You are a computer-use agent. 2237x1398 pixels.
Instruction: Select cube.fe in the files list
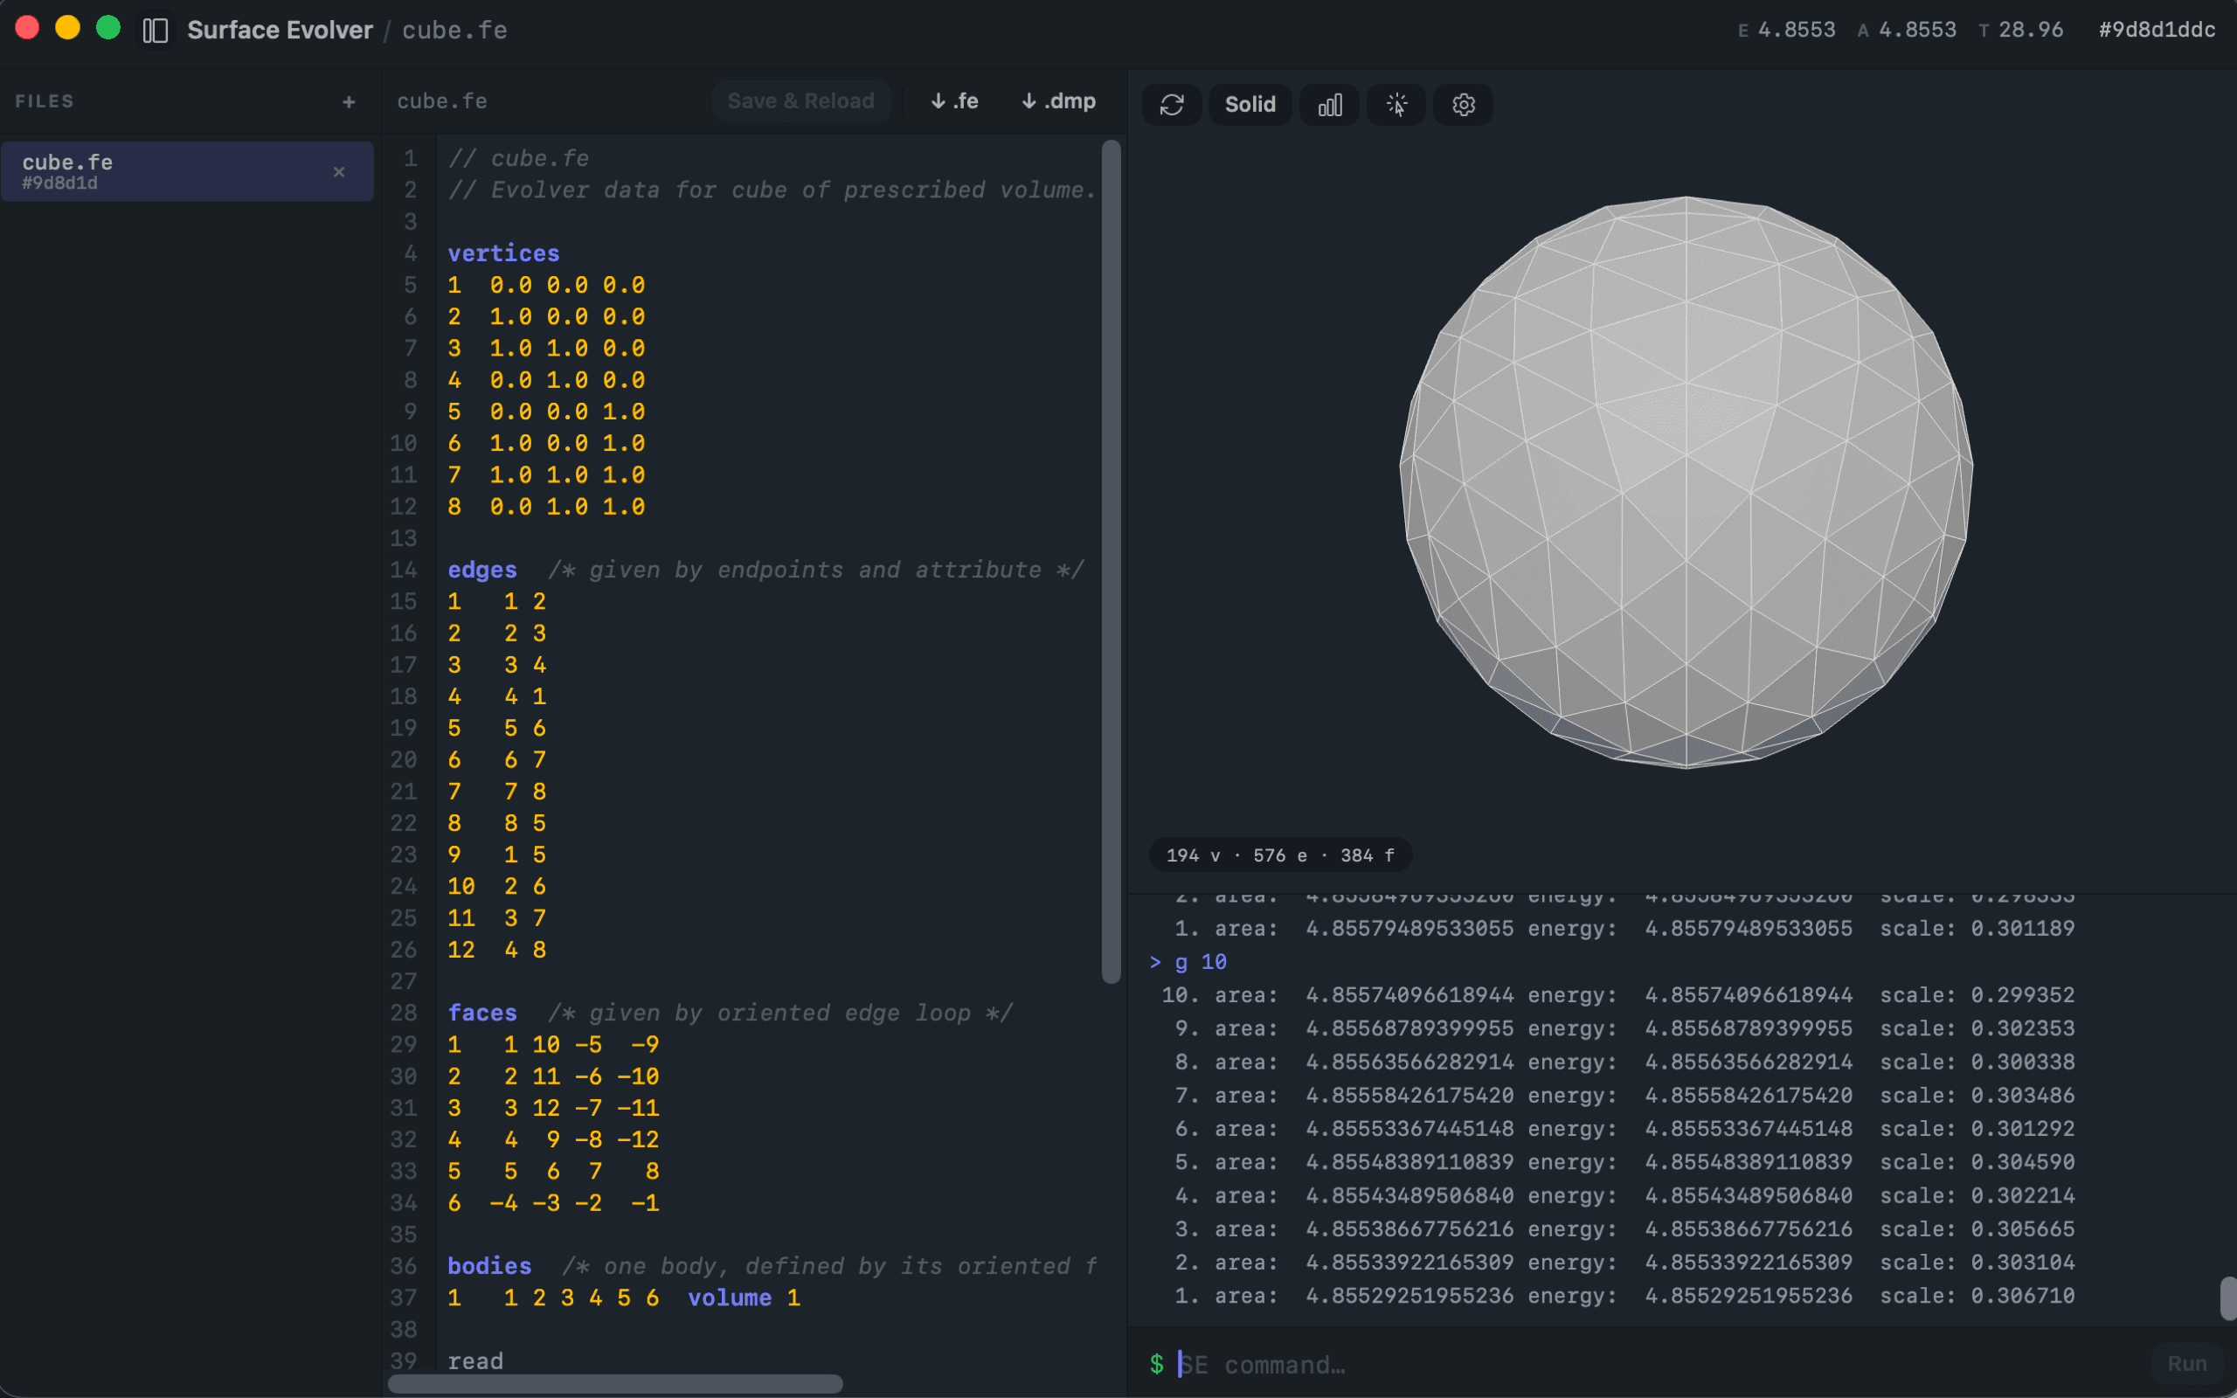187,172
